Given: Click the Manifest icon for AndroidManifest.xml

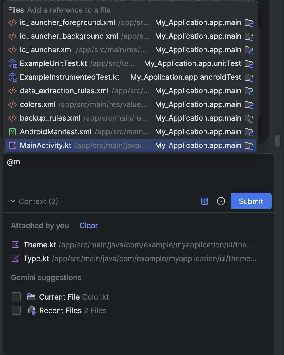Looking at the screenshot, I should pyautogui.click(x=12, y=132).
